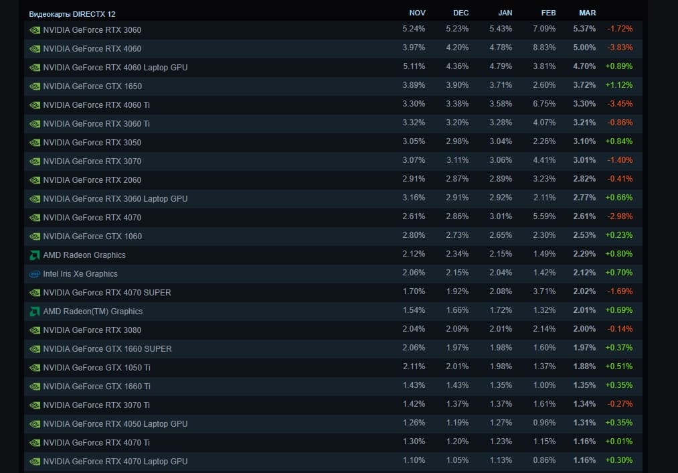The width and height of the screenshot is (678, 473).
Task: Click Intel Iris Xe Graphics name
Action: click(x=80, y=274)
